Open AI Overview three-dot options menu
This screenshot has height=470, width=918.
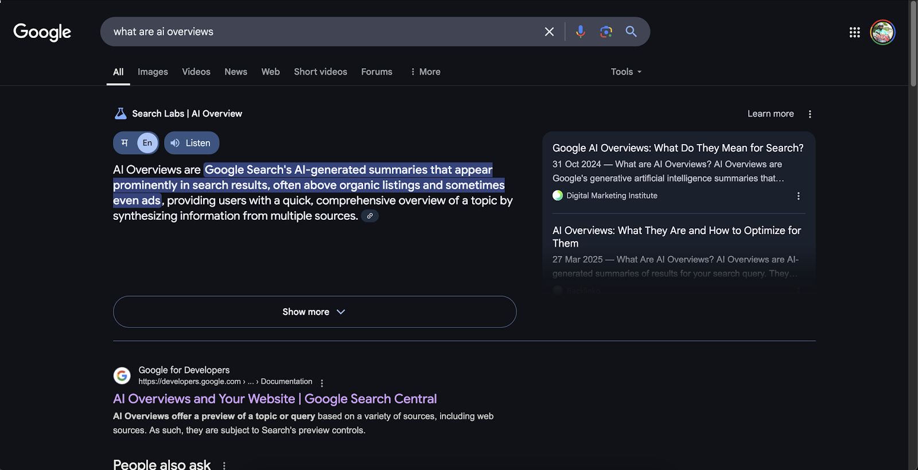point(810,114)
